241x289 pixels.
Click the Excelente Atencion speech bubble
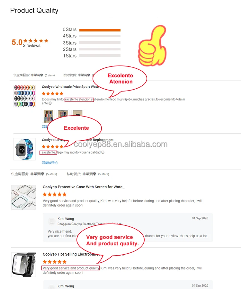(120, 79)
